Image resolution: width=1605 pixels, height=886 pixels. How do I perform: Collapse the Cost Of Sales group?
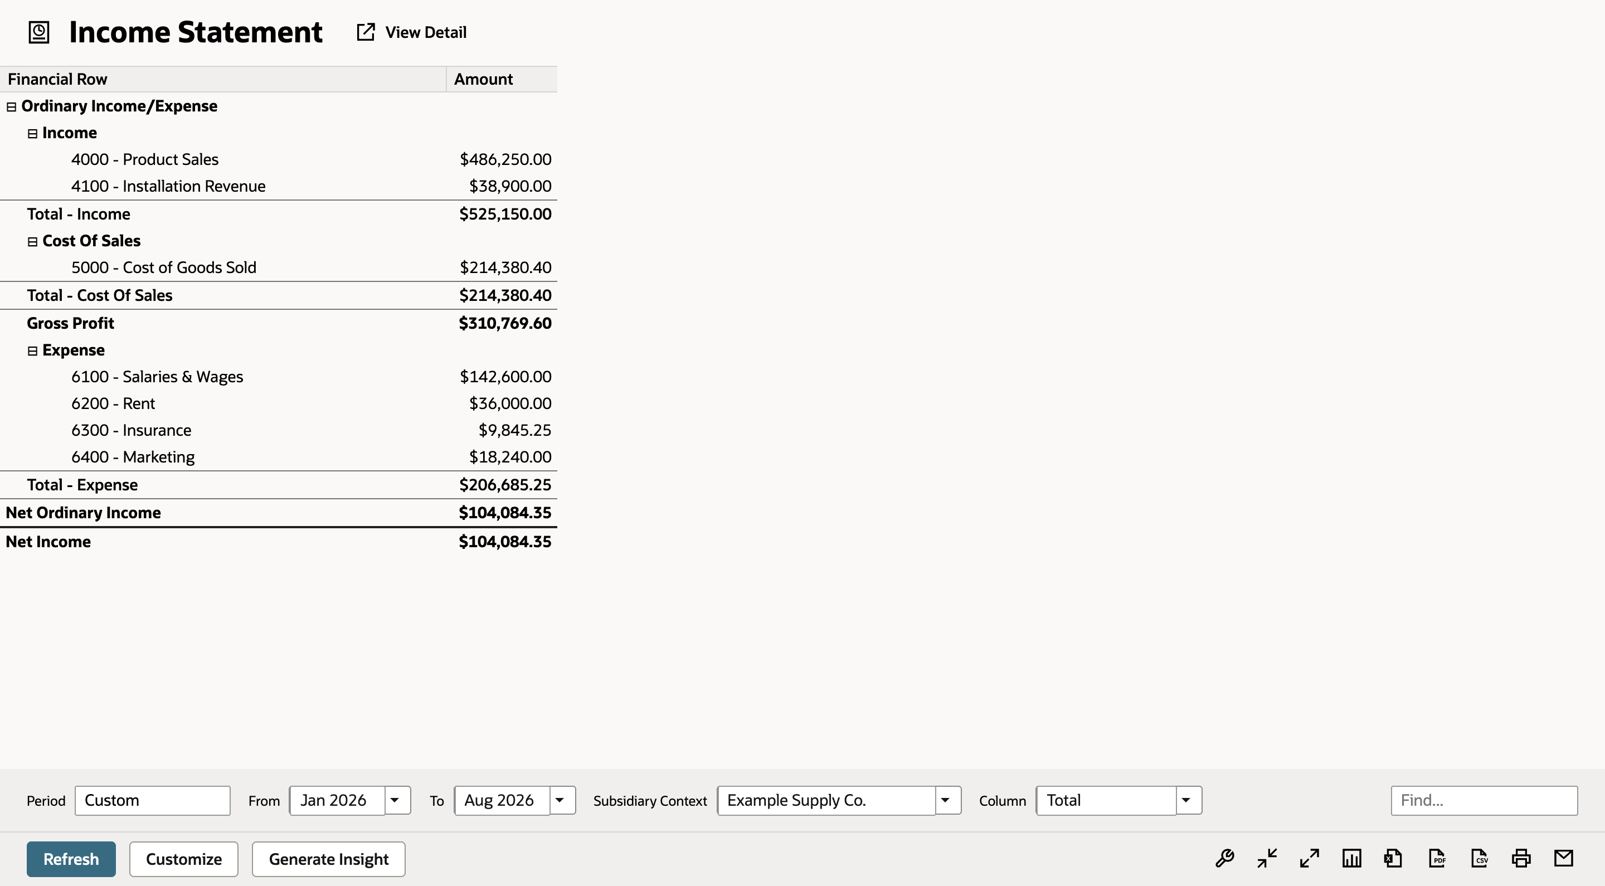(32, 241)
